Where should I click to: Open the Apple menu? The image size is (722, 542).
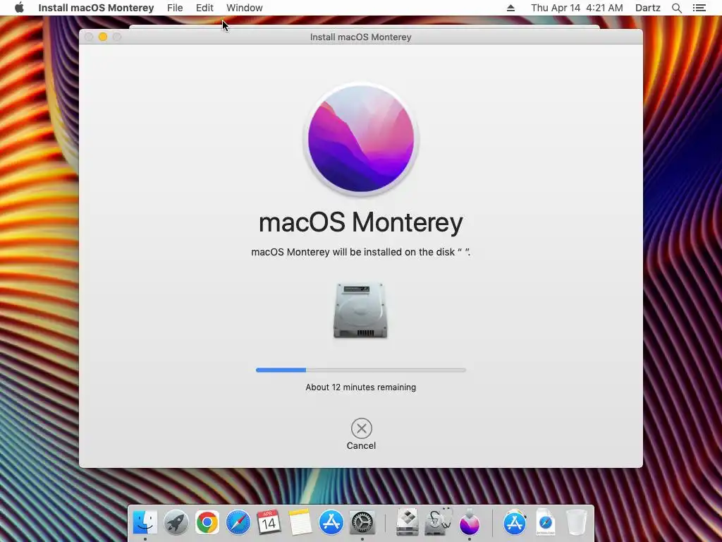coord(19,8)
